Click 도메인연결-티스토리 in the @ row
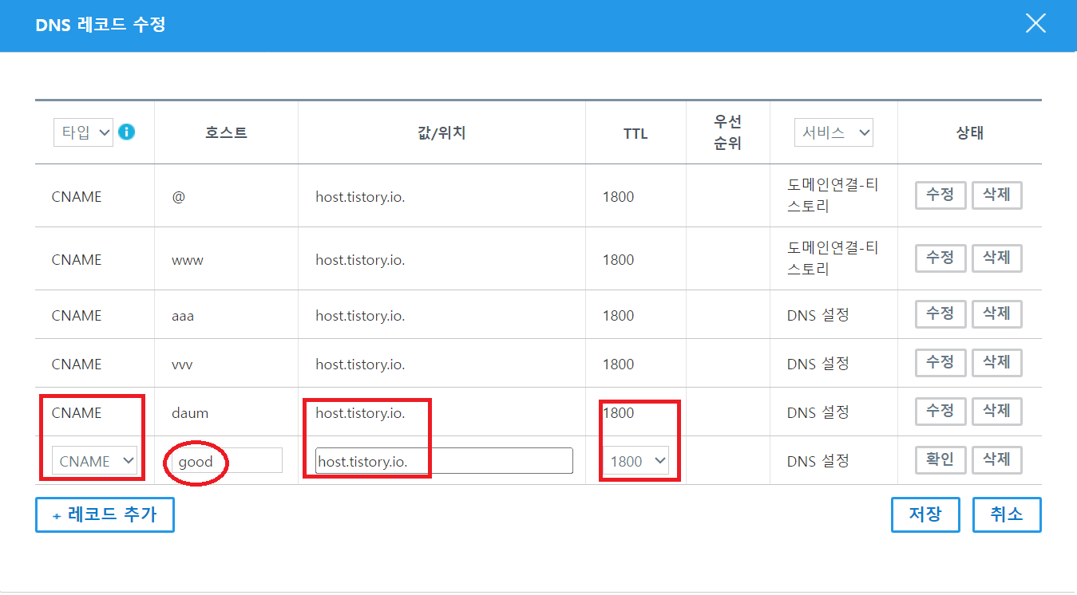1077x595 pixels. (833, 195)
